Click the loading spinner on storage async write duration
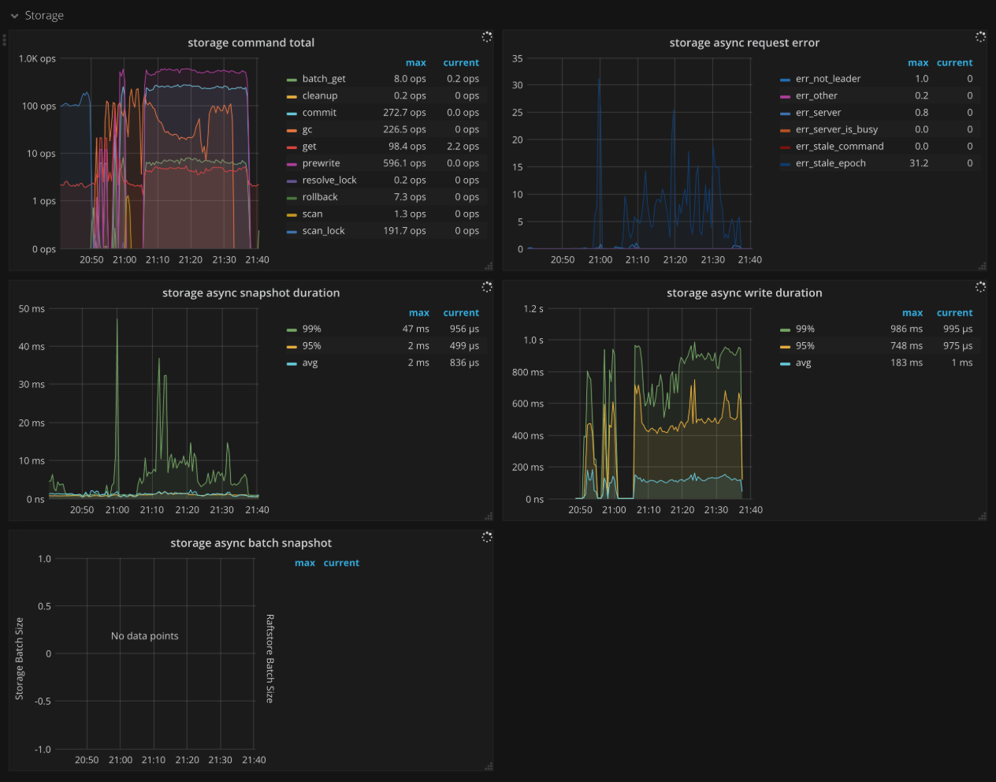Viewport: 996px width, 782px height. [x=980, y=287]
